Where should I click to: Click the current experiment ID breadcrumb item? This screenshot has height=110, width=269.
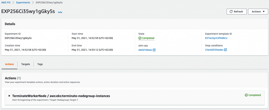pos(49,3)
